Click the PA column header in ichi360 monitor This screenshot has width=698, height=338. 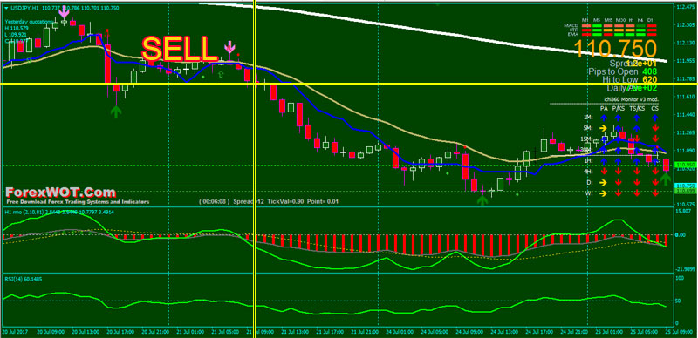click(x=604, y=108)
